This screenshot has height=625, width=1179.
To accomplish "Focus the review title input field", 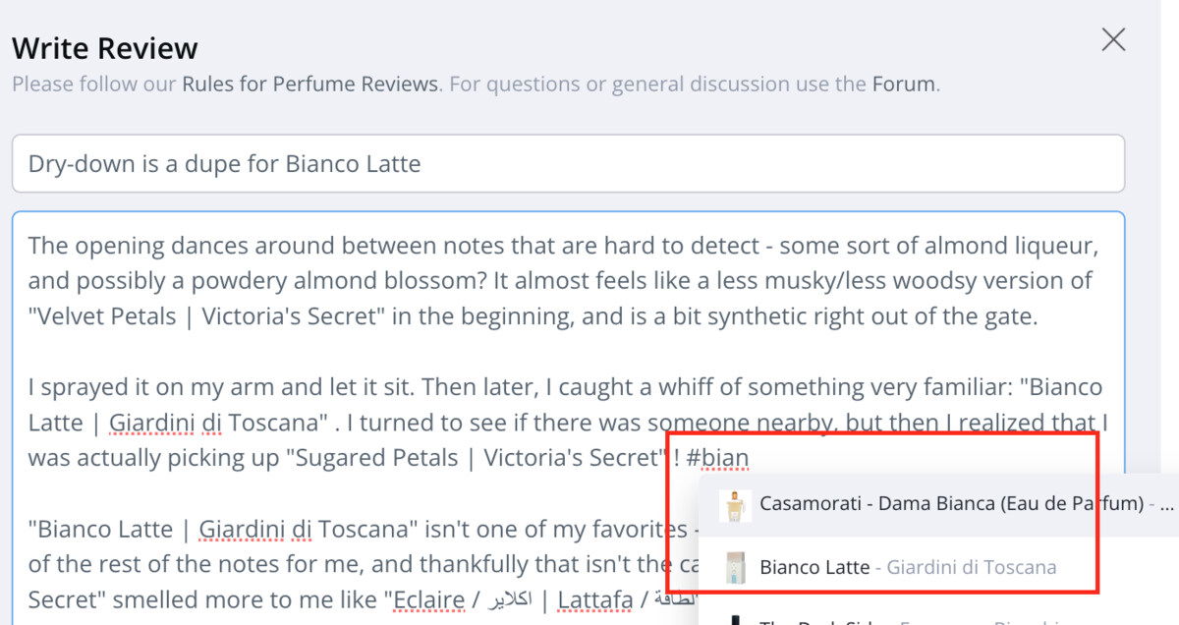I will point(568,163).
